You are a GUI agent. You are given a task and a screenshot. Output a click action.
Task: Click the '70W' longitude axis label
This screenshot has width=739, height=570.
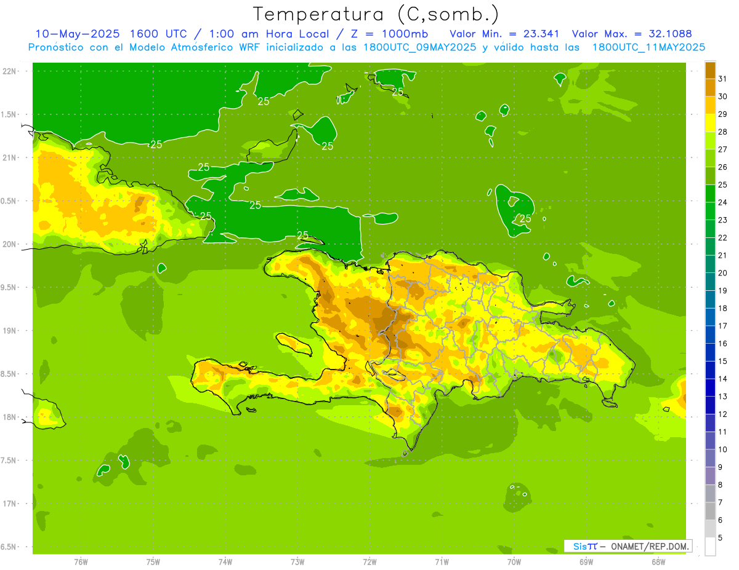pyautogui.click(x=514, y=562)
